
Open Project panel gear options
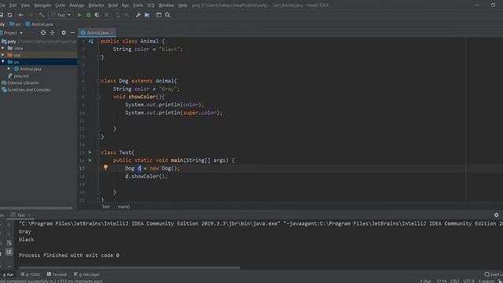[x=64, y=33]
